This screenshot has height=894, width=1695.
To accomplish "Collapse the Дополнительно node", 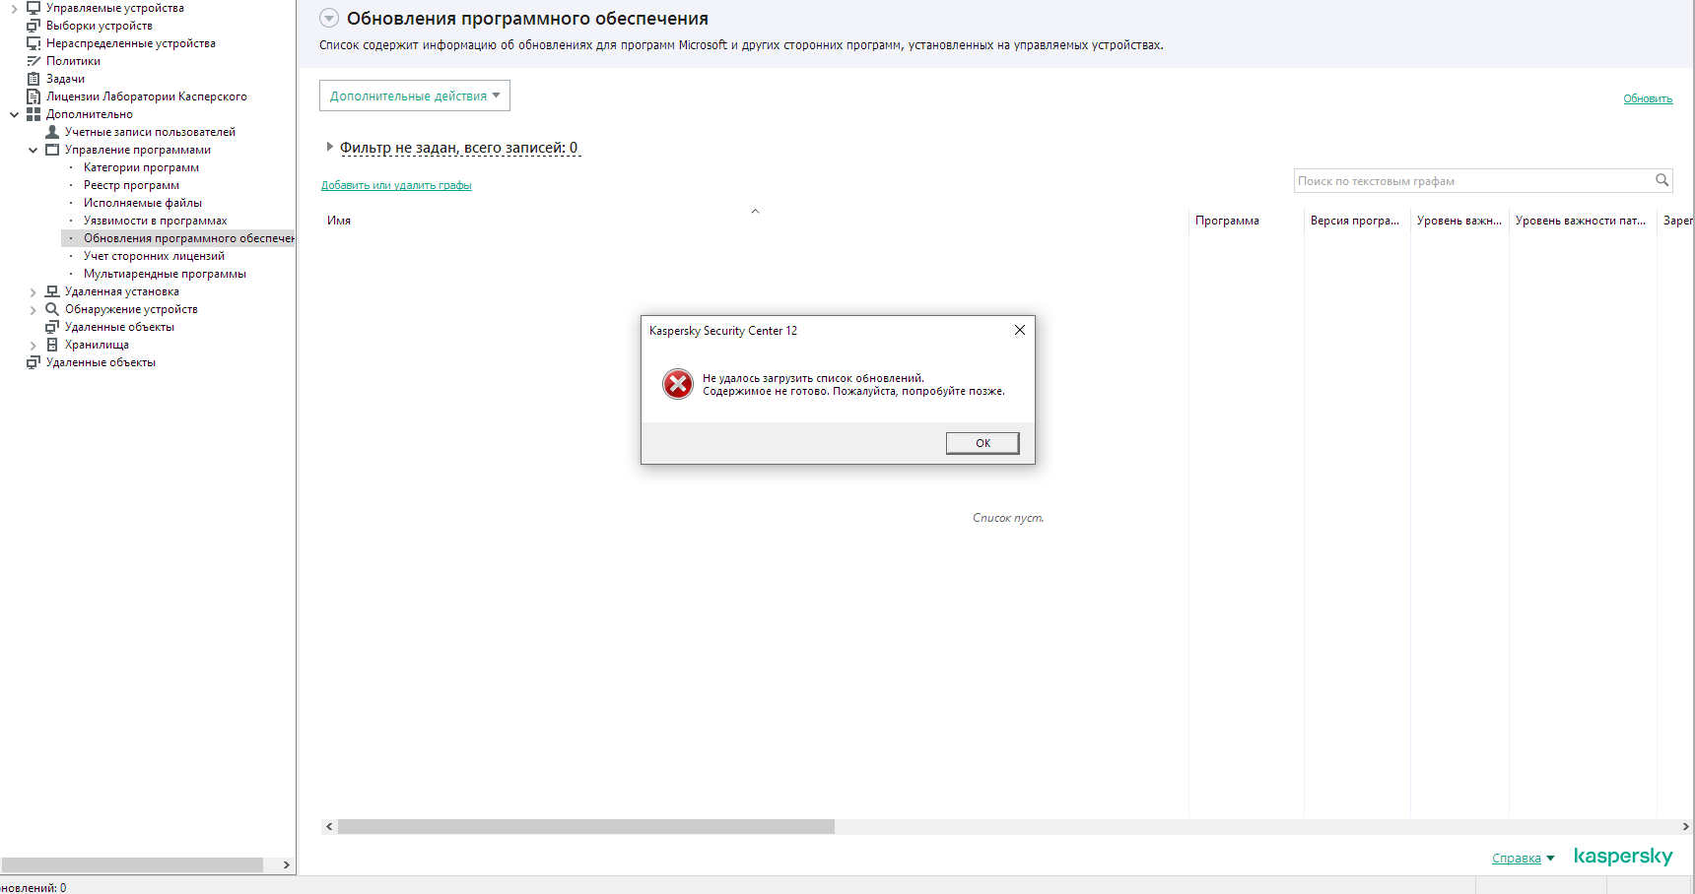I will 15,114.
